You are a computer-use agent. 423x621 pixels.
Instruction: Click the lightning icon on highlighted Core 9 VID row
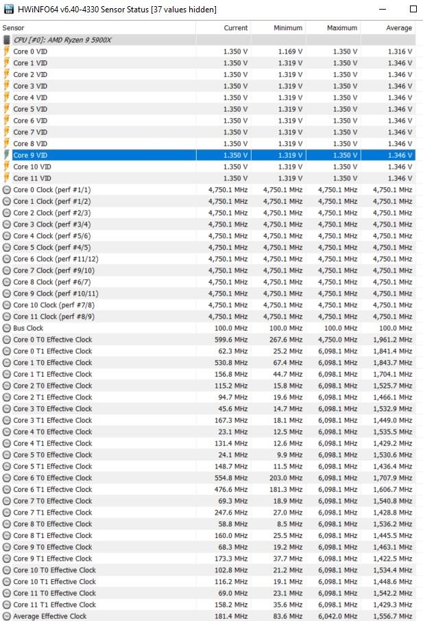pos(6,155)
